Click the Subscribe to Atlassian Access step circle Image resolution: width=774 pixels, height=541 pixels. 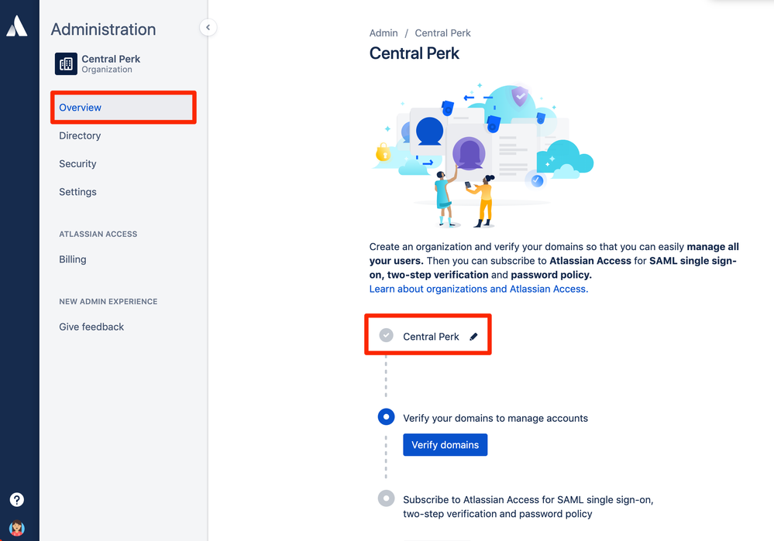point(387,499)
